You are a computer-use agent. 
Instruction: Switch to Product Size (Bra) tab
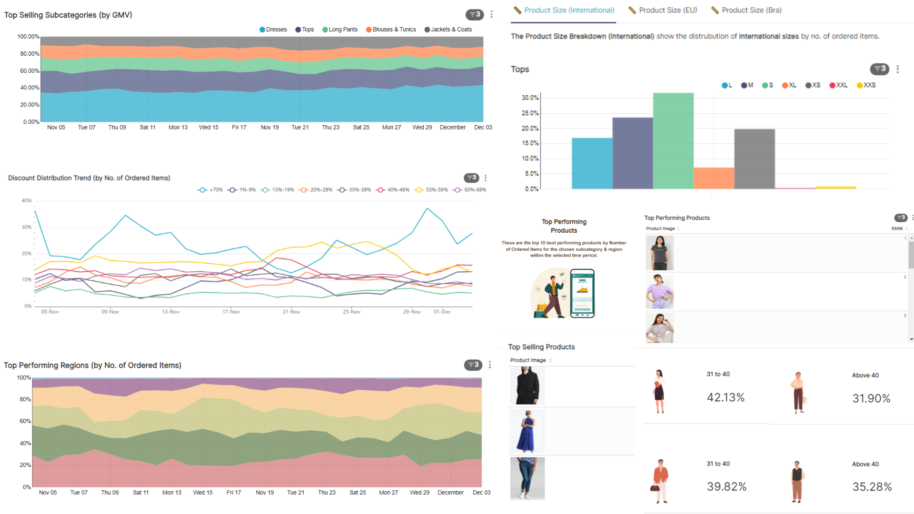coord(746,10)
